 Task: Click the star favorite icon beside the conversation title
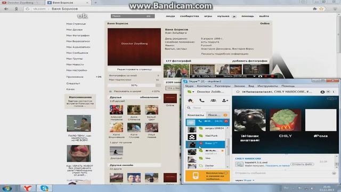pos(238,92)
